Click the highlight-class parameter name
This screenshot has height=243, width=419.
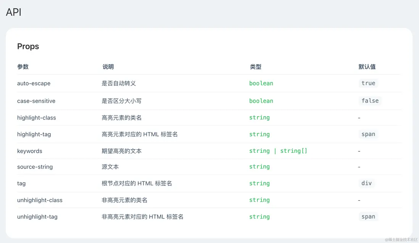[37, 118]
